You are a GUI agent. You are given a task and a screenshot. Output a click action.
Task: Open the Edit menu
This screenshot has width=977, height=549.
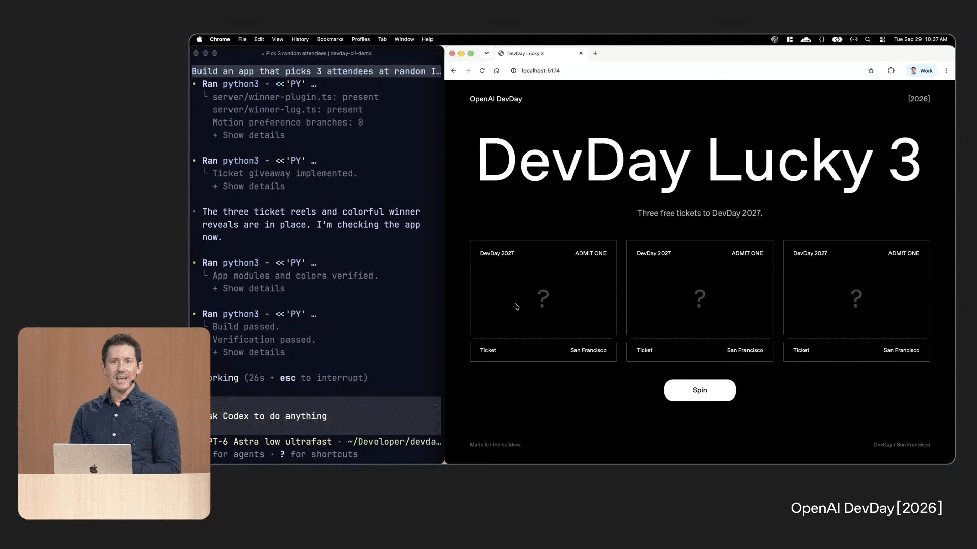tap(259, 39)
